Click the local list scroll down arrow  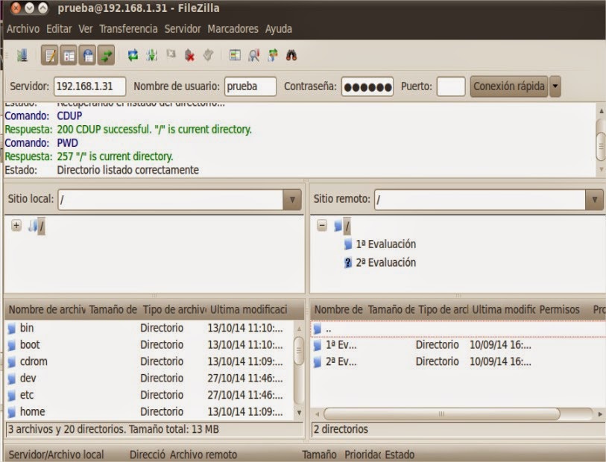[299, 413]
